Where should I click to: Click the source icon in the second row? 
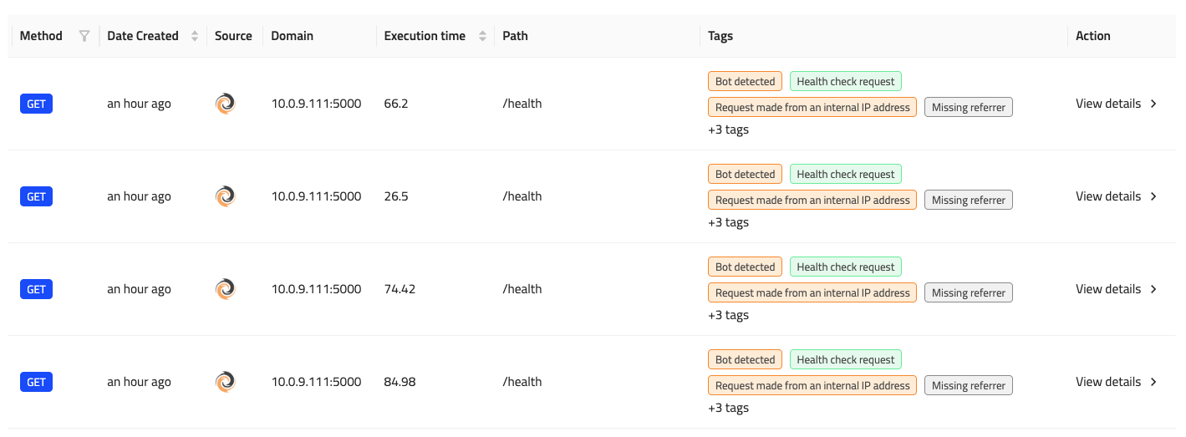[225, 196]
